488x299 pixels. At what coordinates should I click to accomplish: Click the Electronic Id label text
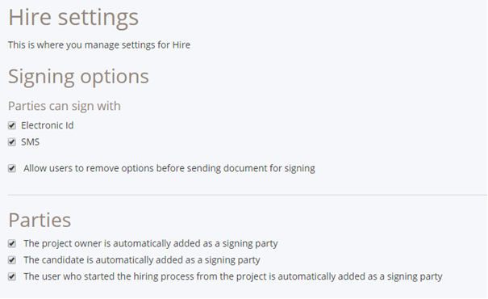click(48, 125)
